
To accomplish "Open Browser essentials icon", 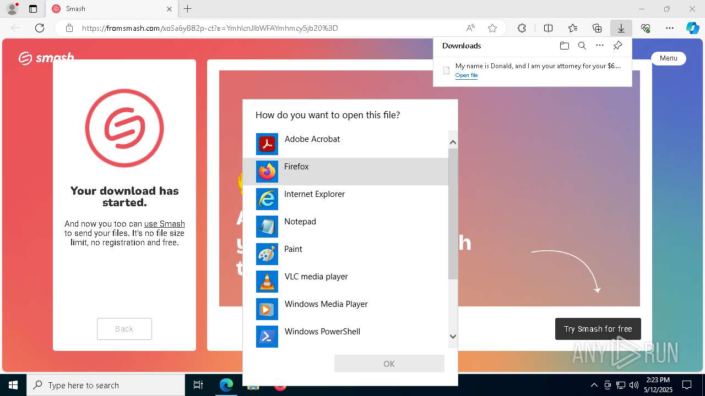I will click(646, 28).
